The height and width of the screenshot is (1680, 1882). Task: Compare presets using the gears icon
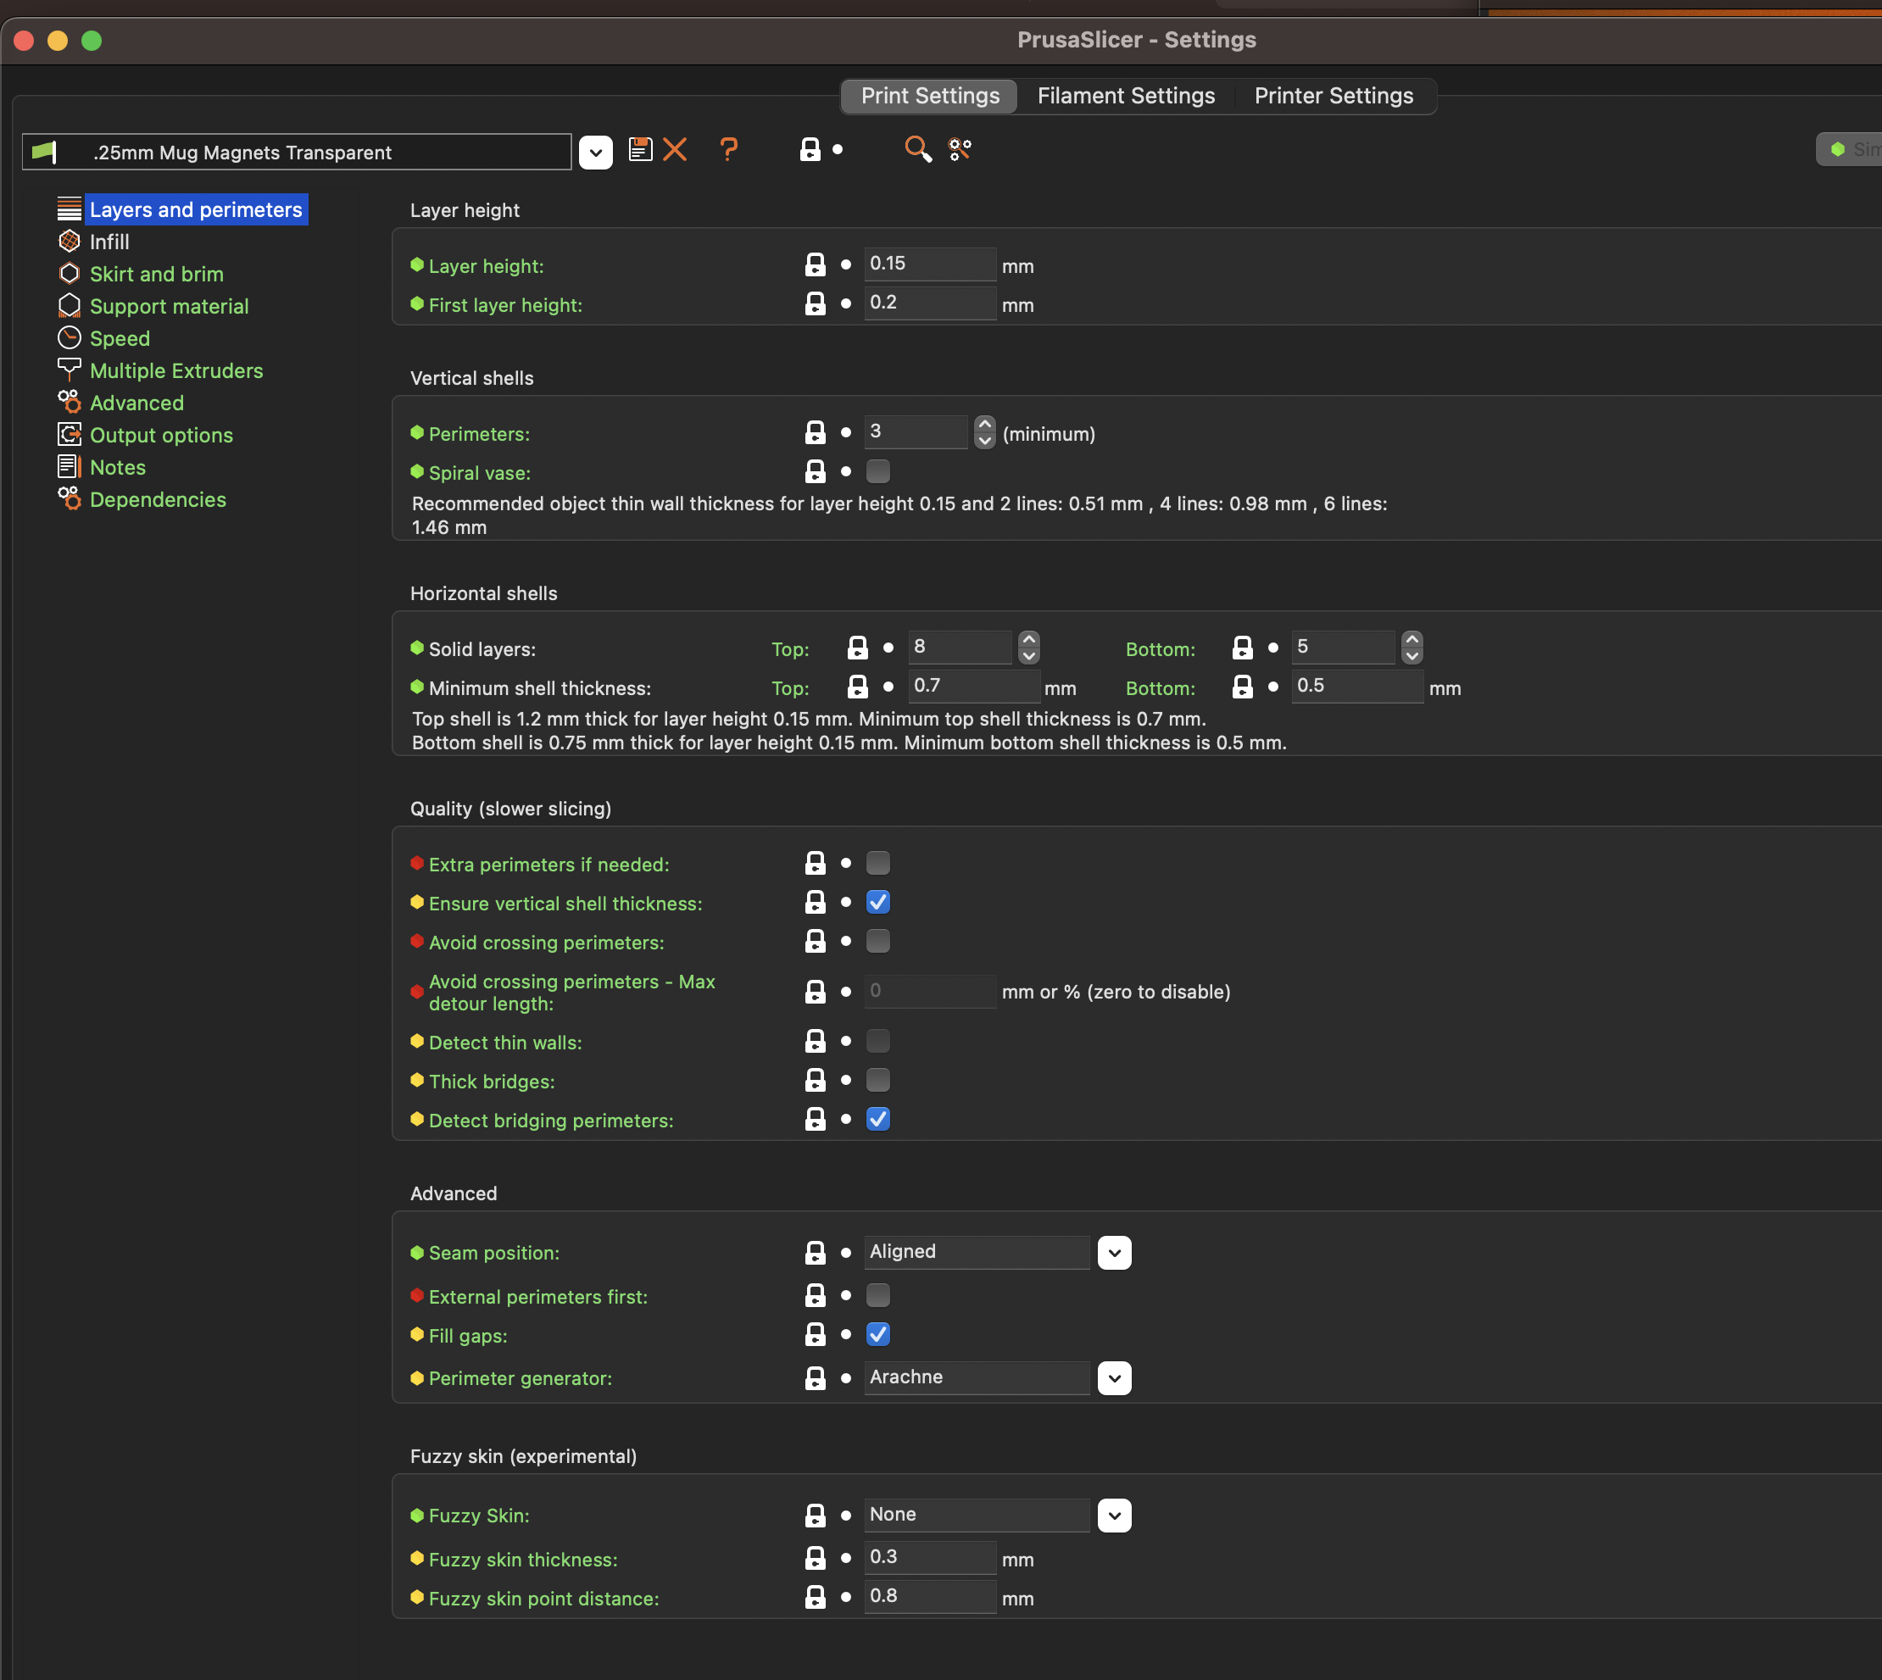[x=960, y=148]
